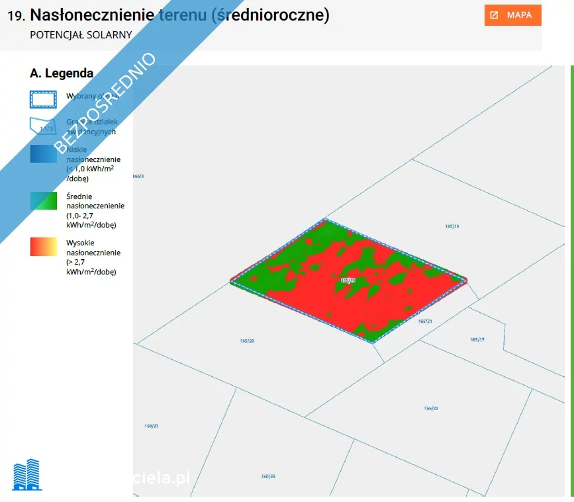Select parcel 165/22 on the map
The image size is (574, 502).
431,408
